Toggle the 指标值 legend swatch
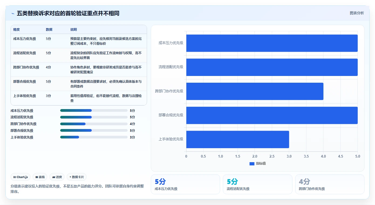 [x=252, y=164]
